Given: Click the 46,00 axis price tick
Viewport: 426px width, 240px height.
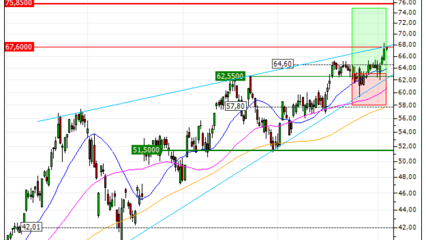Looking at the screenshot, I should [x=407, y=193].
